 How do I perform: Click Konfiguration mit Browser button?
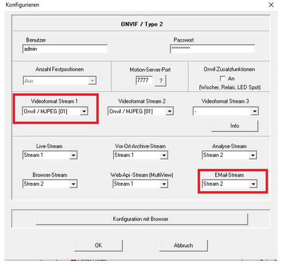pos(142,219)
